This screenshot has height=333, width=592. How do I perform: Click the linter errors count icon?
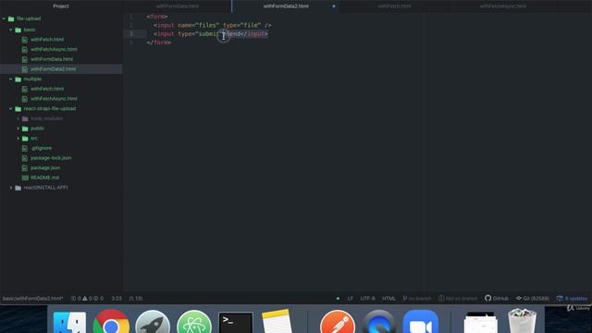click(73, 298)
